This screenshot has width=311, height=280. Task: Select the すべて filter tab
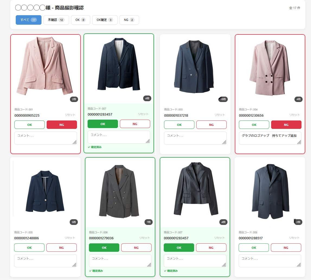[28, 20]
